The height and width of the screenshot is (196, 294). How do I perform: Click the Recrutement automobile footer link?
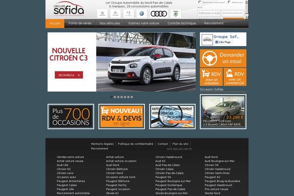tap(73, 193)
